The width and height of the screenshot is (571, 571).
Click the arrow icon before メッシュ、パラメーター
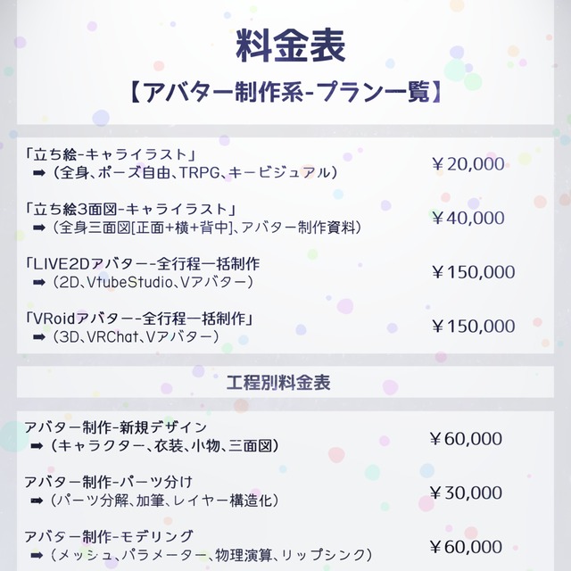coord(37,555)
